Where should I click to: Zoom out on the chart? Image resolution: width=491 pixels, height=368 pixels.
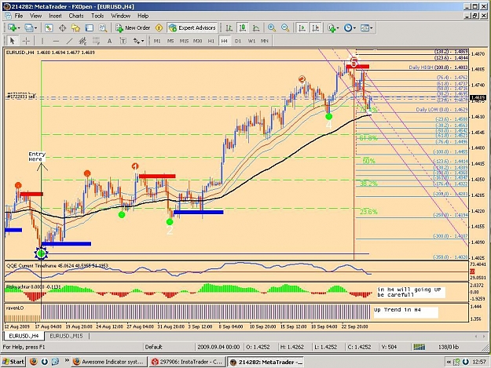tap(285, 27)
